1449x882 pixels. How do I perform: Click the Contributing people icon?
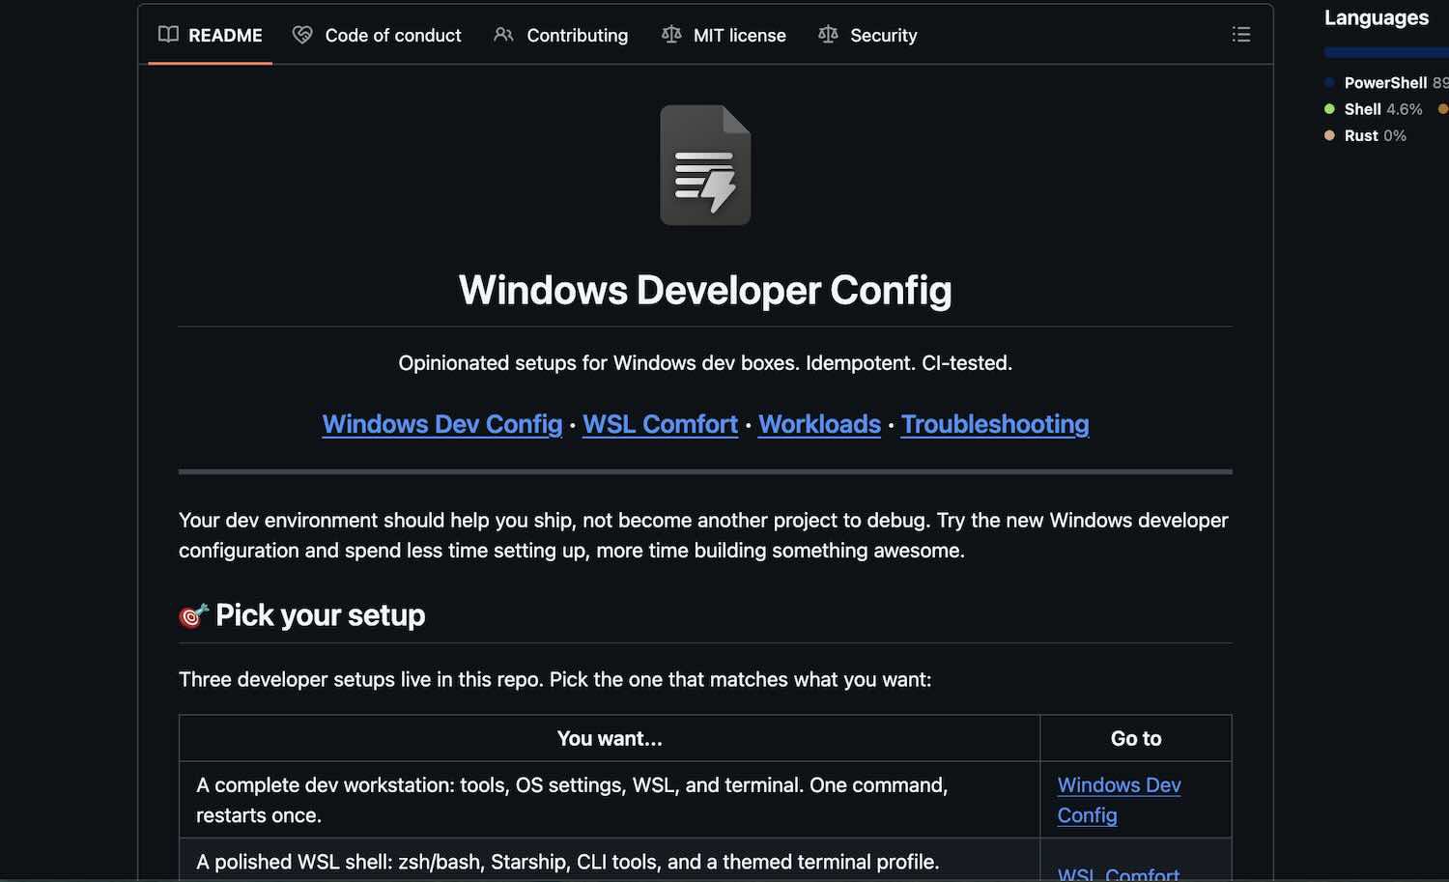coord(503,35)
